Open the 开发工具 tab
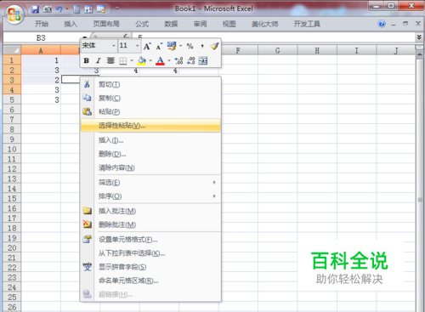The height and width of the screenshot is (312, 425). click(307, 24)
